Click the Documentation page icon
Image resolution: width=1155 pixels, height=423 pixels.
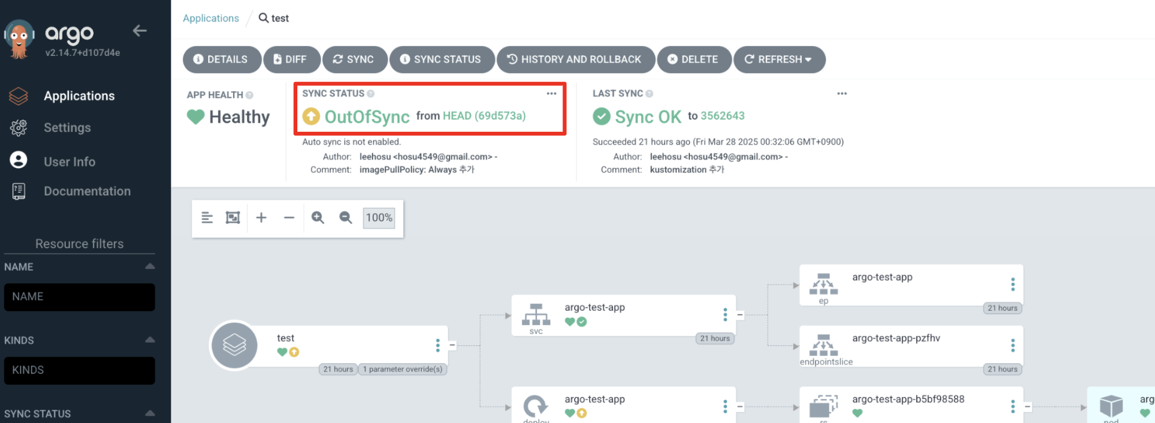pos(18,192)
